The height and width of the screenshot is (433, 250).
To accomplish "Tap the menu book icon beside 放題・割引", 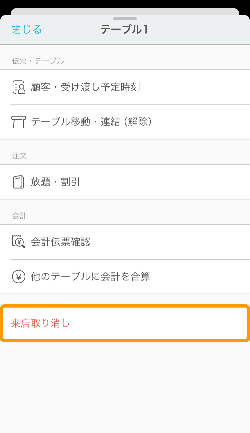I will (19, 182).
